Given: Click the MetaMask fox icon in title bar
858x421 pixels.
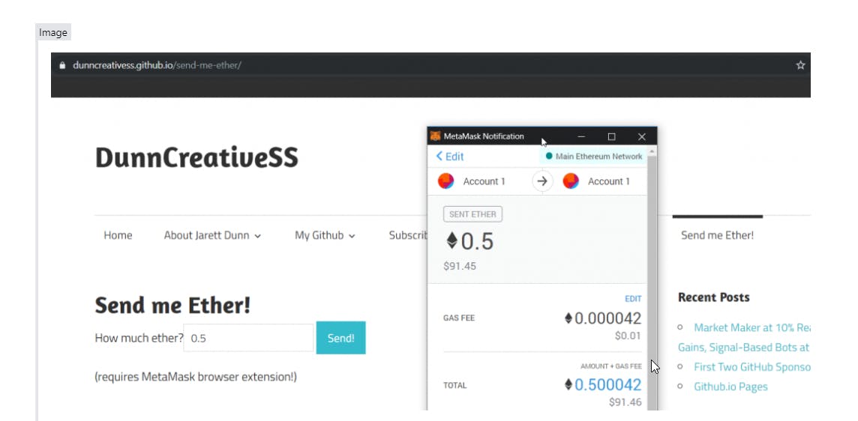Looking at the screenshot, I should [435, 136].
